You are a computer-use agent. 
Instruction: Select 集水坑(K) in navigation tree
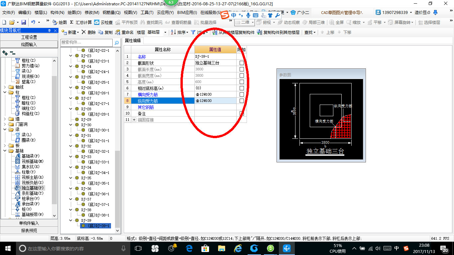tap(30, 167)
